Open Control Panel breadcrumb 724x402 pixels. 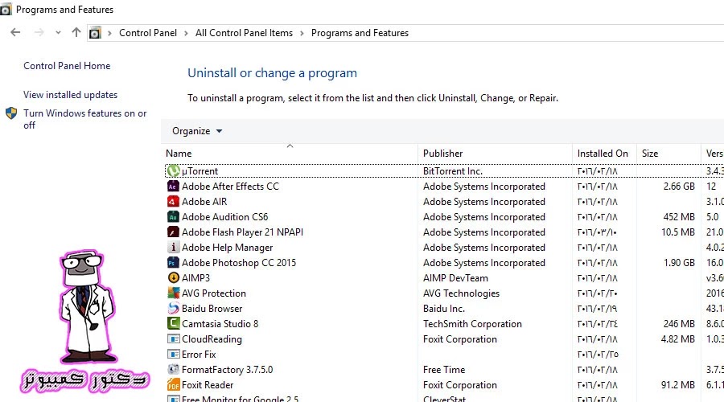pyautogui.click(x=148, y=33)
